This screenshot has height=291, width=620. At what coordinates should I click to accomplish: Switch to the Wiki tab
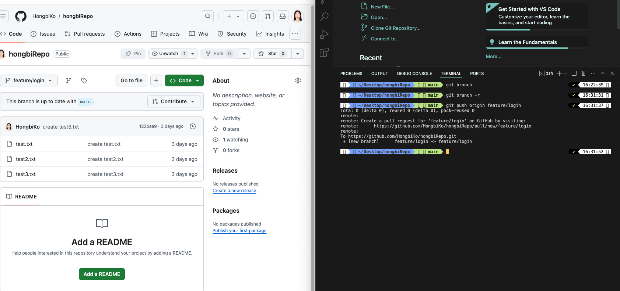(199, 34)
